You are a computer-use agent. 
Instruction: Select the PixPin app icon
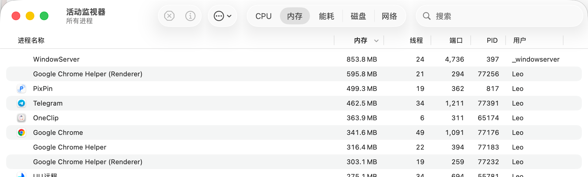(21, 88)
